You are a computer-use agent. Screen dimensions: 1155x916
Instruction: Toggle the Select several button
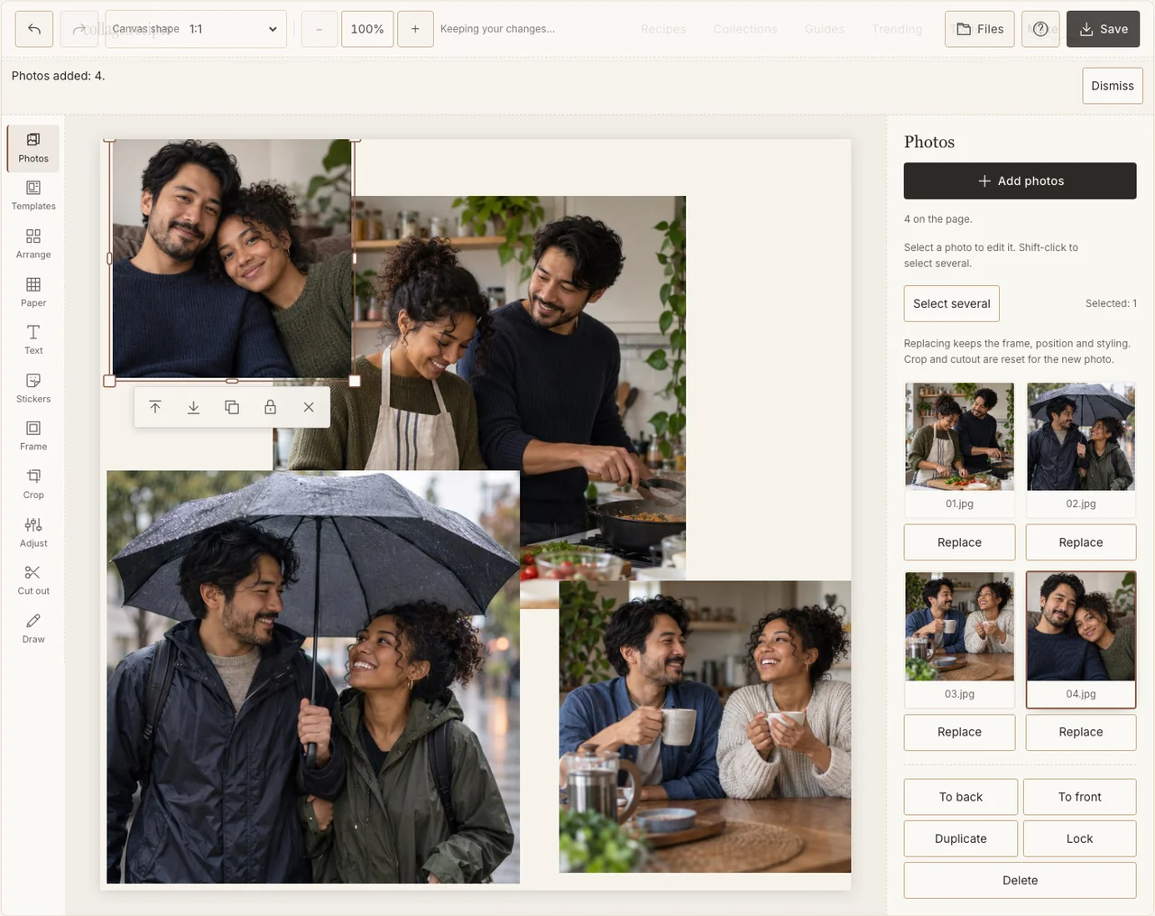tap(952, 303)
